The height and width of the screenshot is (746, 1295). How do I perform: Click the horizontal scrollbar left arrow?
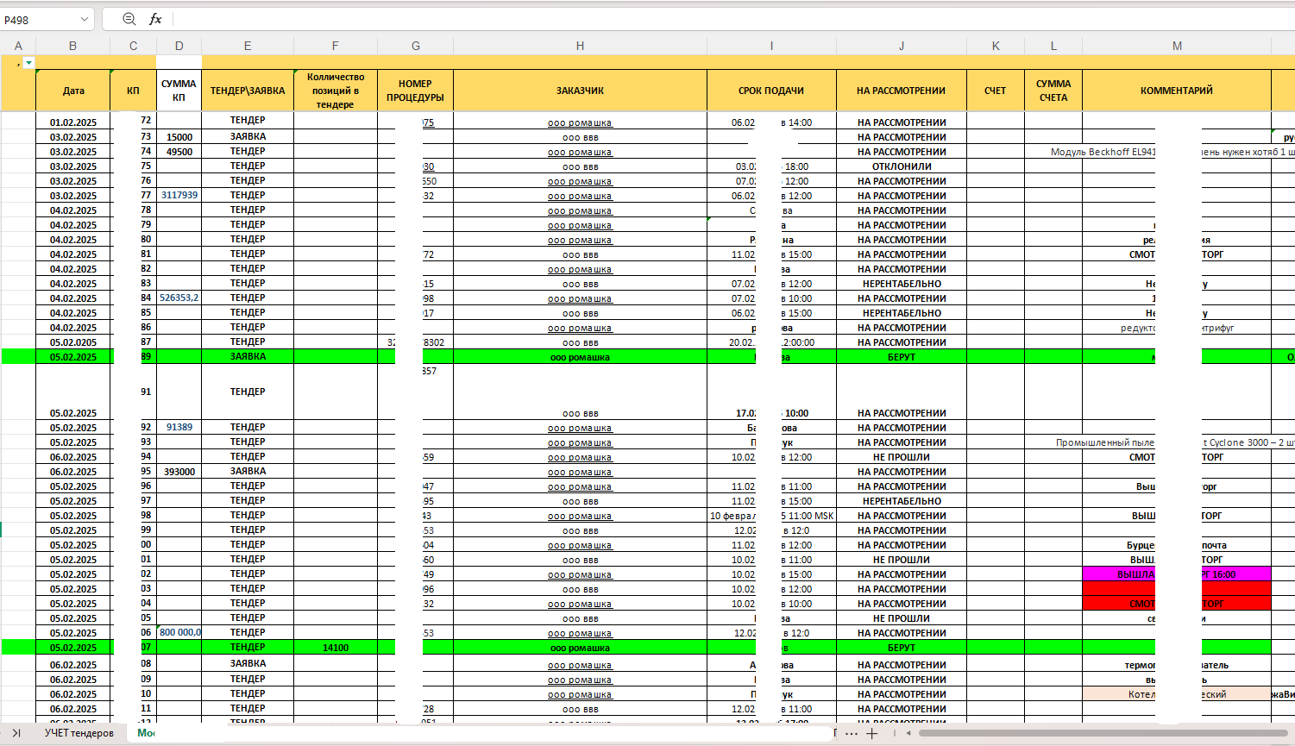point(907,733)
